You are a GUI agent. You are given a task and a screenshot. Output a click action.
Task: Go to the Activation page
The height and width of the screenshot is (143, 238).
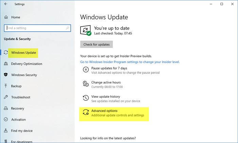pos(18,120)
